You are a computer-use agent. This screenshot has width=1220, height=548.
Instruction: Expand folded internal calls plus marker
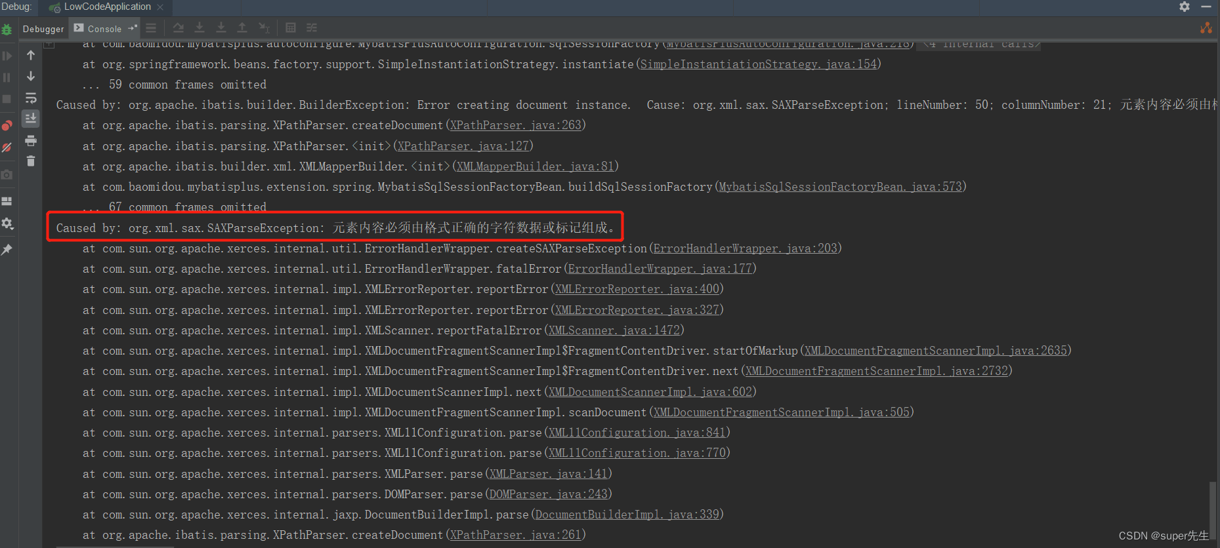coord(49,45)
